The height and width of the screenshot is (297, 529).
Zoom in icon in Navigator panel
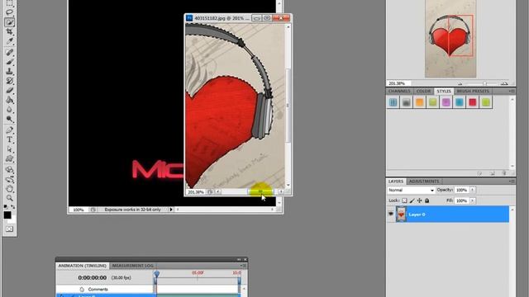(504, 83)
